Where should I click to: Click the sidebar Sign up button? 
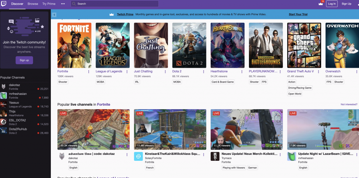(24, 60)
